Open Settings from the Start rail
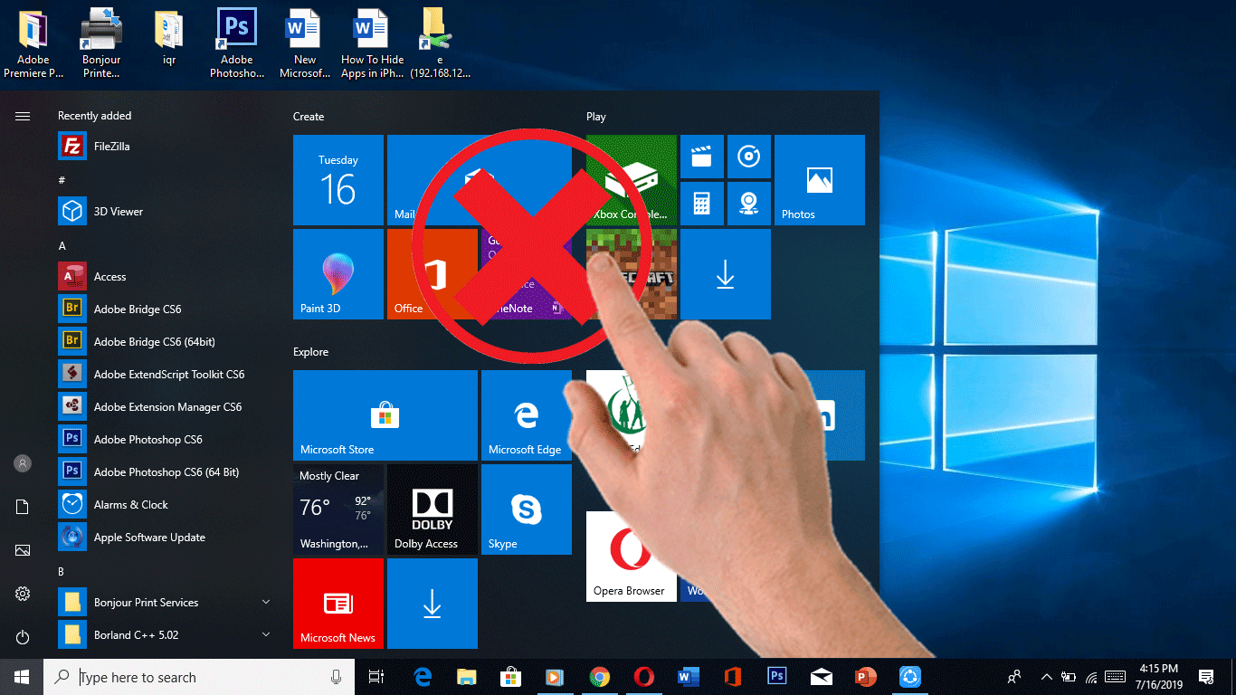Viewport: 1236px width, 695px height. [x=23, y=595]
